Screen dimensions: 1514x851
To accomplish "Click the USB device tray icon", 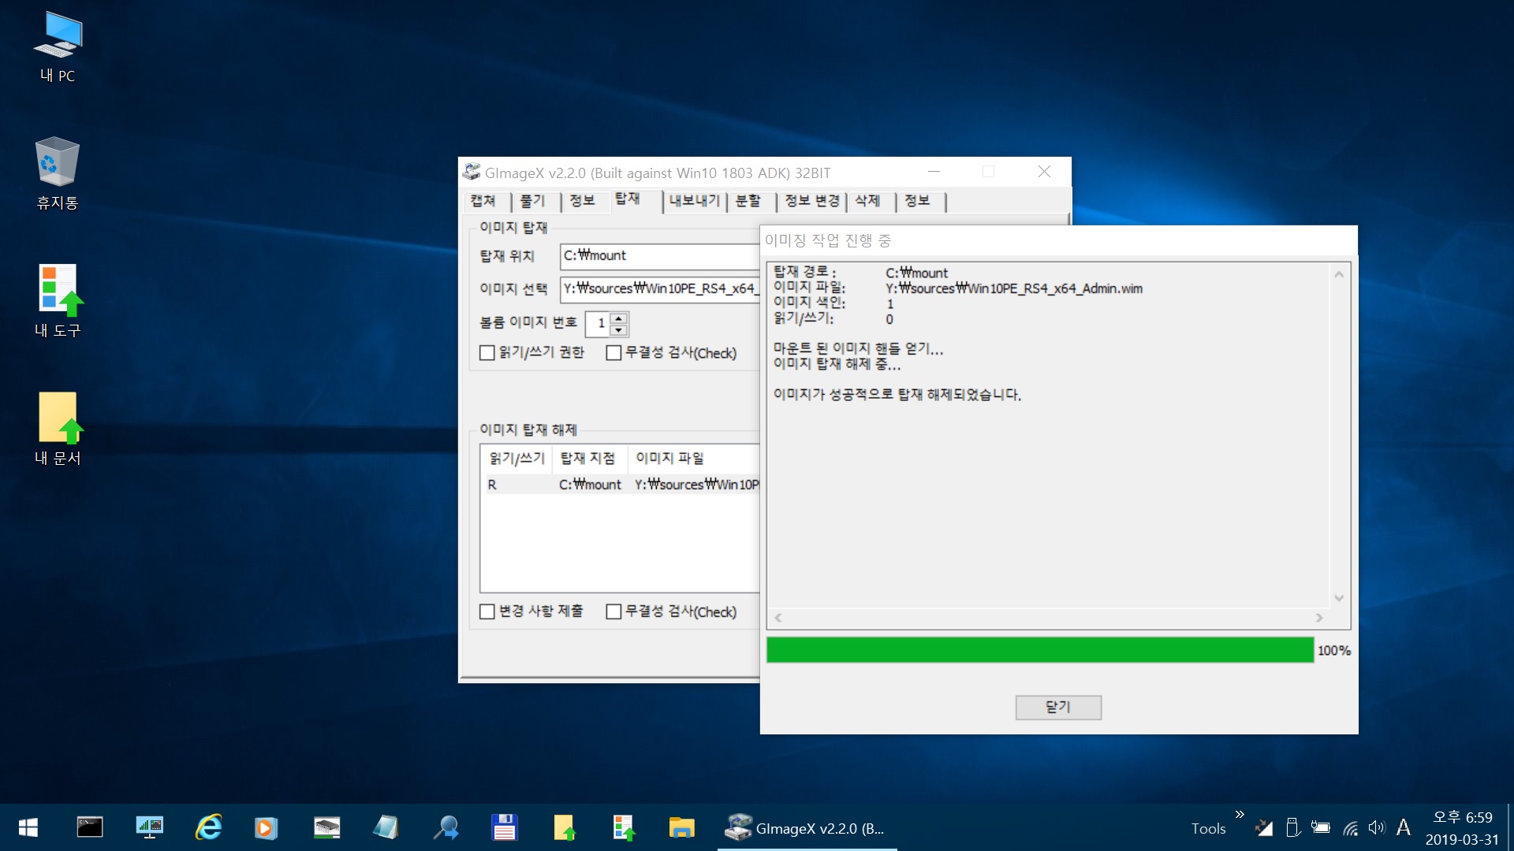I will click(x=1292, y=827).
